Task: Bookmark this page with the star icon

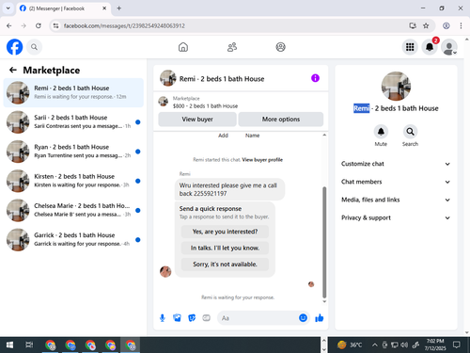Action: pos(426,25)
